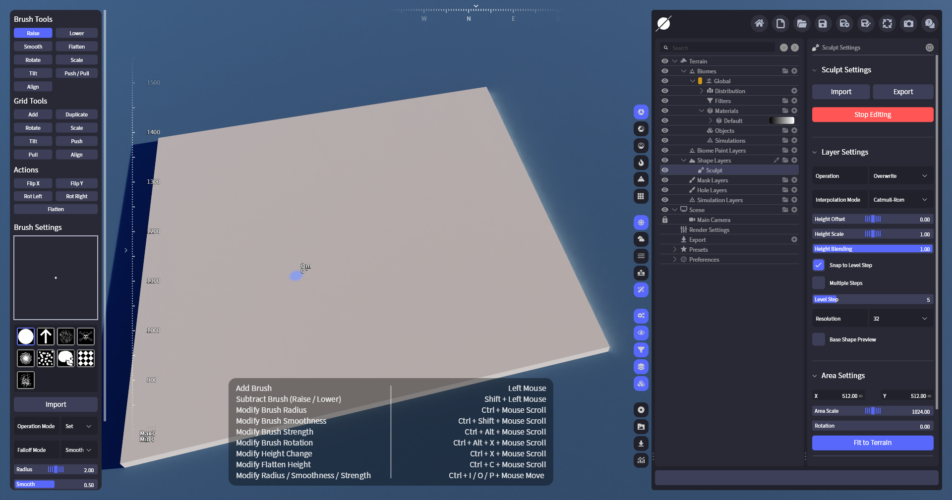Toggle visibility eye of Biomes row
This screenshot has width=952, height=500.
click(x=665, y=71)
